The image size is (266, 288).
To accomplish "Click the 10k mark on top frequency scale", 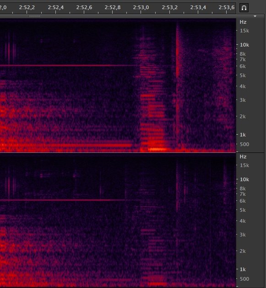I will (244, 45).
